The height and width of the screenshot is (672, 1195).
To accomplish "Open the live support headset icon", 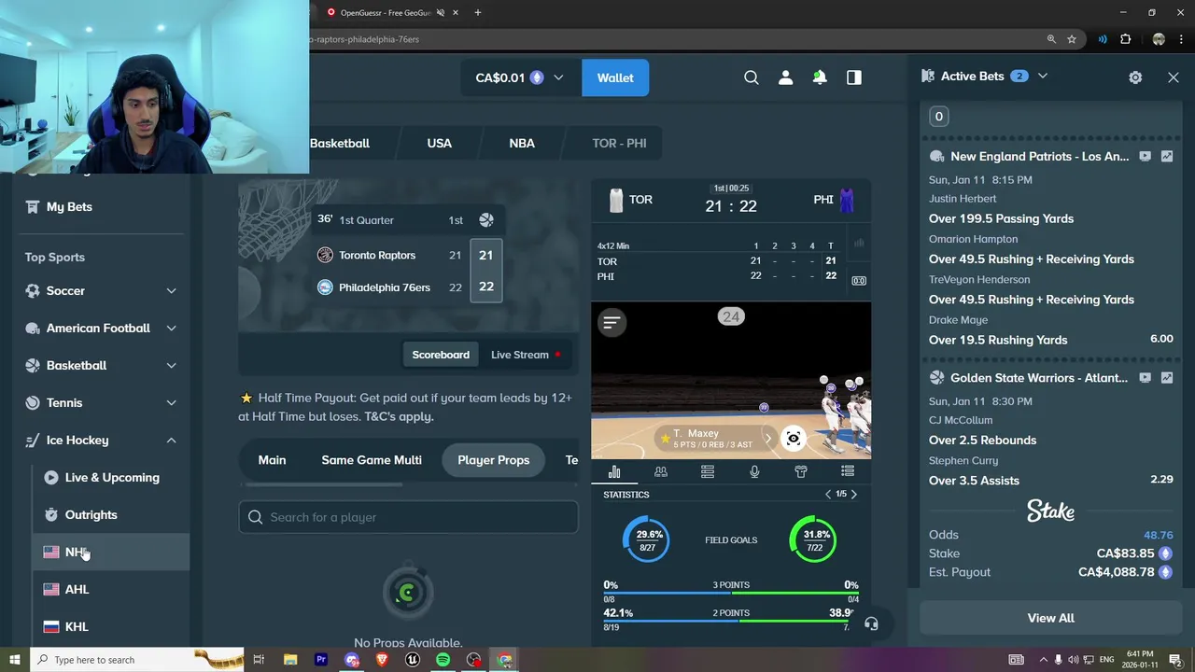I will tap(871, 623).
